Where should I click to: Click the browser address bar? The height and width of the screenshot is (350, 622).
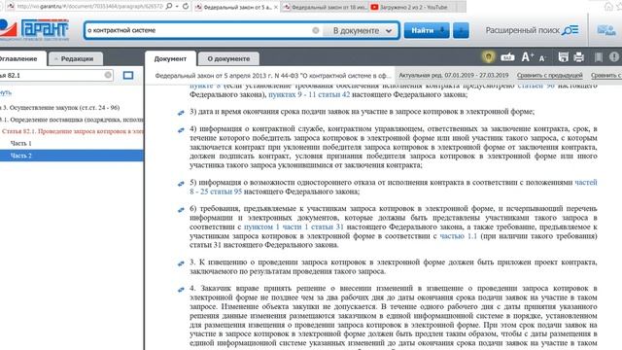tap(89, 7)
